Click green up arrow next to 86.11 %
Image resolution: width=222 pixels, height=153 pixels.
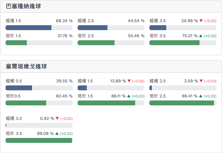click(x=129, y=96)
